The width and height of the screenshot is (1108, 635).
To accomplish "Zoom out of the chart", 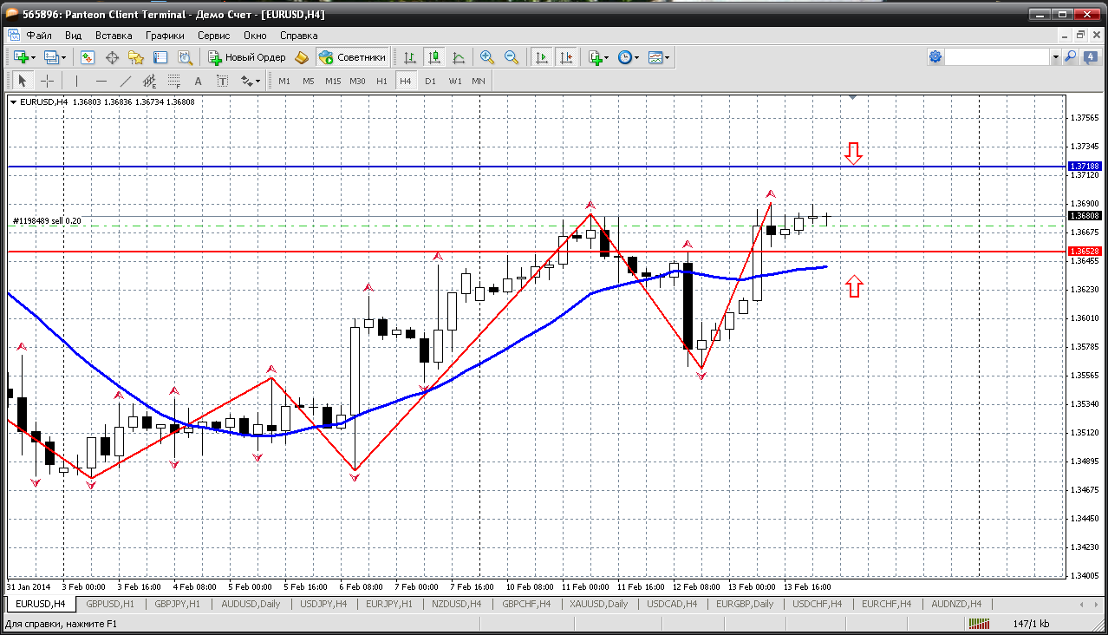I will pyautogui.click(x=512, y=57).
